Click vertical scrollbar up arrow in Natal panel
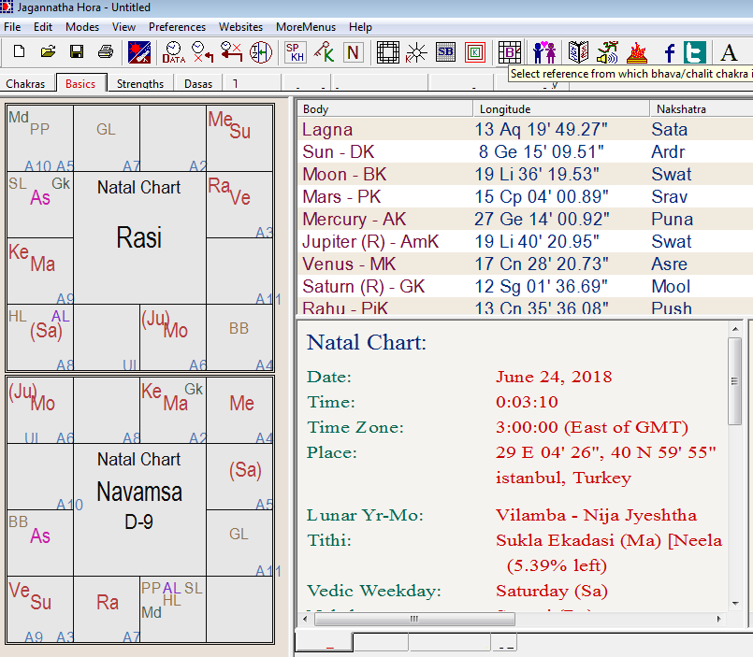 point(734,329)
